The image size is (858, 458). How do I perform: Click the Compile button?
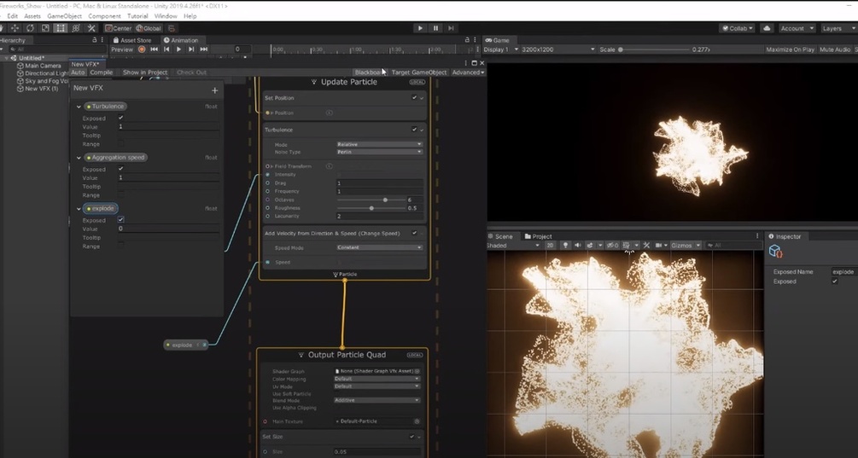tap(102, 72)
